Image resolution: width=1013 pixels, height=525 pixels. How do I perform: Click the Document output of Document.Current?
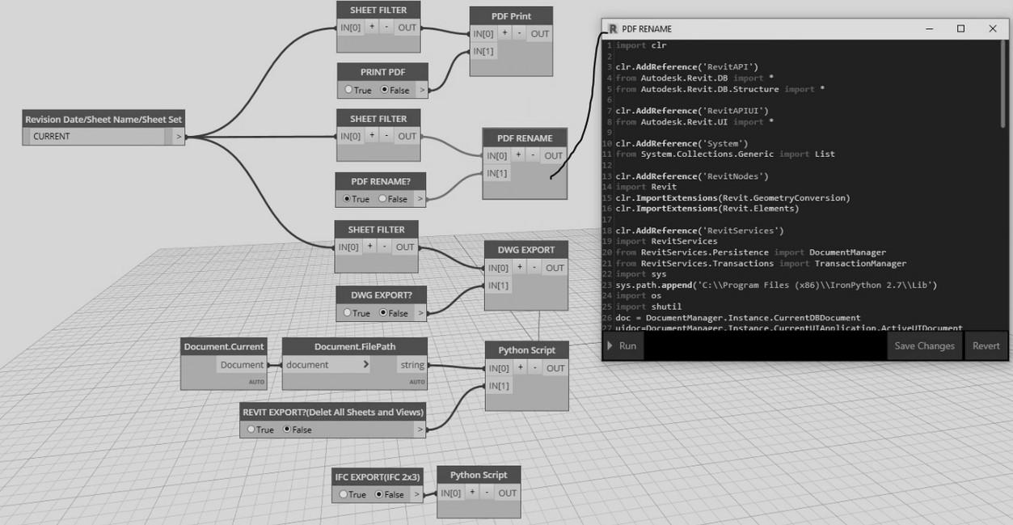point(243,365)
